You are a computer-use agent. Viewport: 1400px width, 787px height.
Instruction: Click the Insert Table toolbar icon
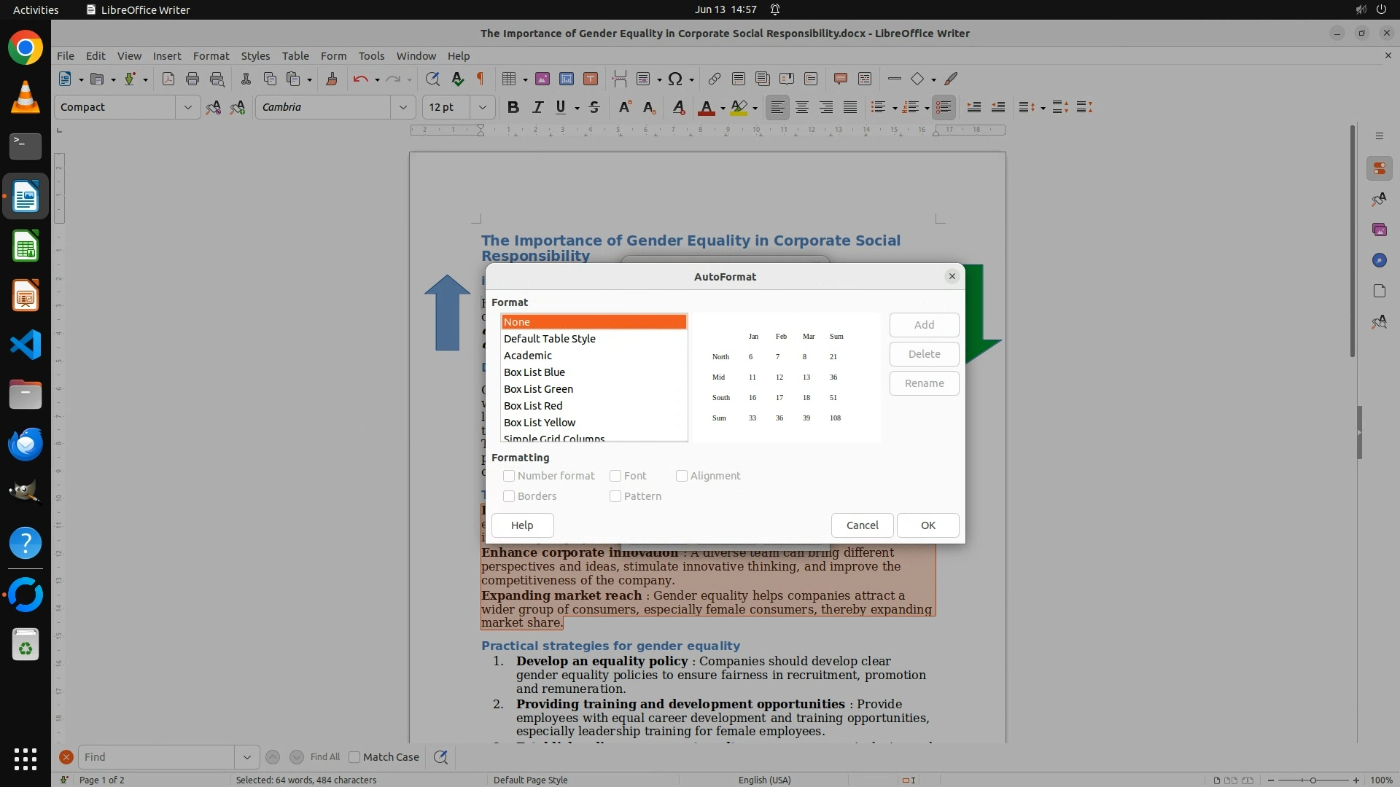[x=509, y=79]
